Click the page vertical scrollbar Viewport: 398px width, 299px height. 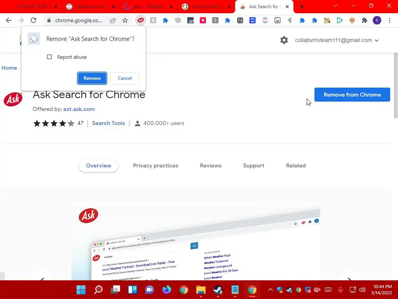click(x=395, y=85)
